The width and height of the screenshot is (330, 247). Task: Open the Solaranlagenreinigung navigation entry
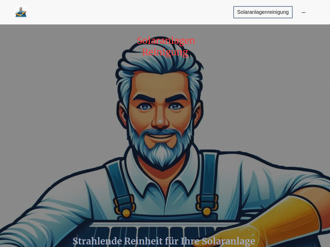pos(263,12)
